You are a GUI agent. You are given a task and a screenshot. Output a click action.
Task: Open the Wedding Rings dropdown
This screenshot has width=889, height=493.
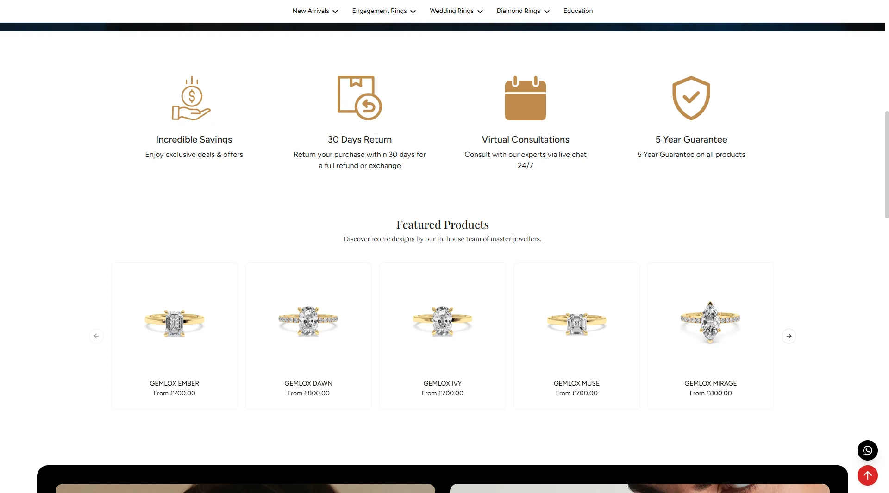click(x=456, y=11)
